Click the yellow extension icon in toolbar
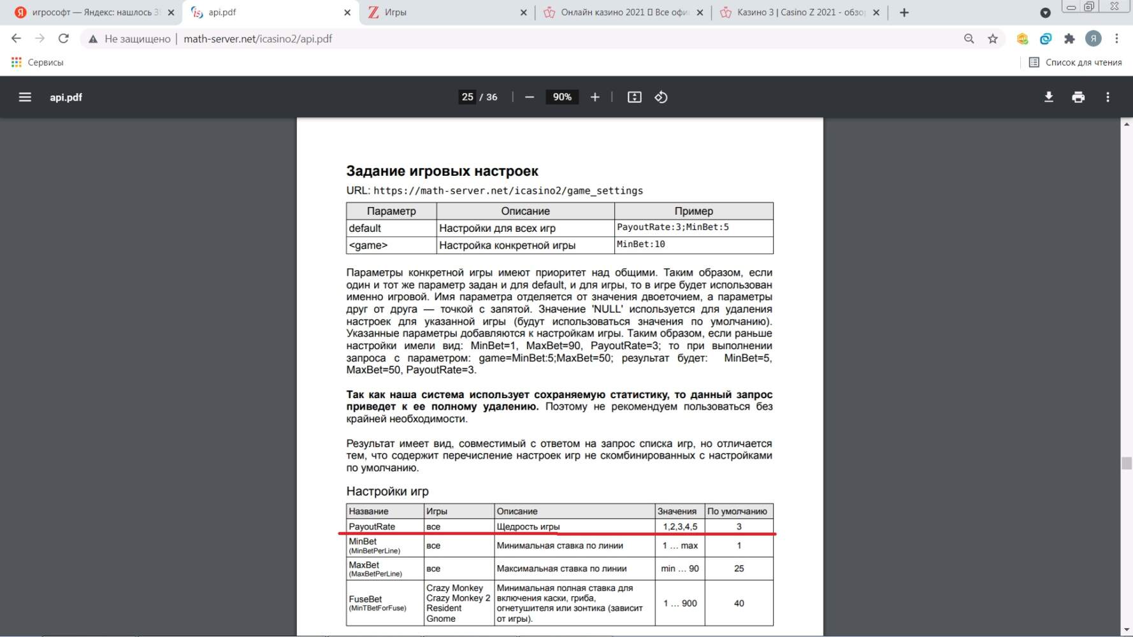 tap(1023, 39)
